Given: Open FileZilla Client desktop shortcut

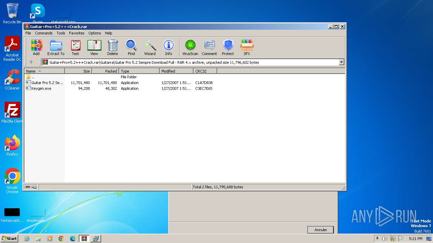Looking at the screenshot, I should click(12, 112).
